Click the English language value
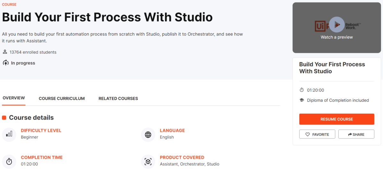The height and width of the screenshot is (172, 383). point(167,137)
